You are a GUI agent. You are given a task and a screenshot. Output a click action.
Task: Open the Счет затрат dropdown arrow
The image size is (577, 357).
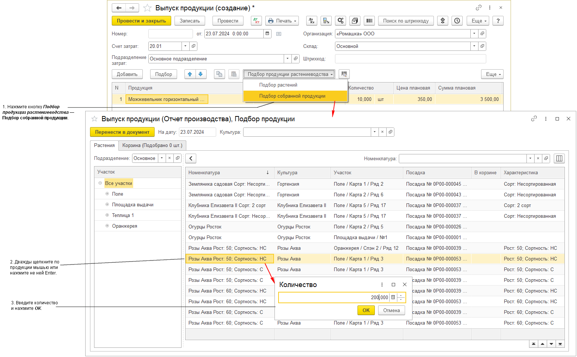click(x=185, y=46)
